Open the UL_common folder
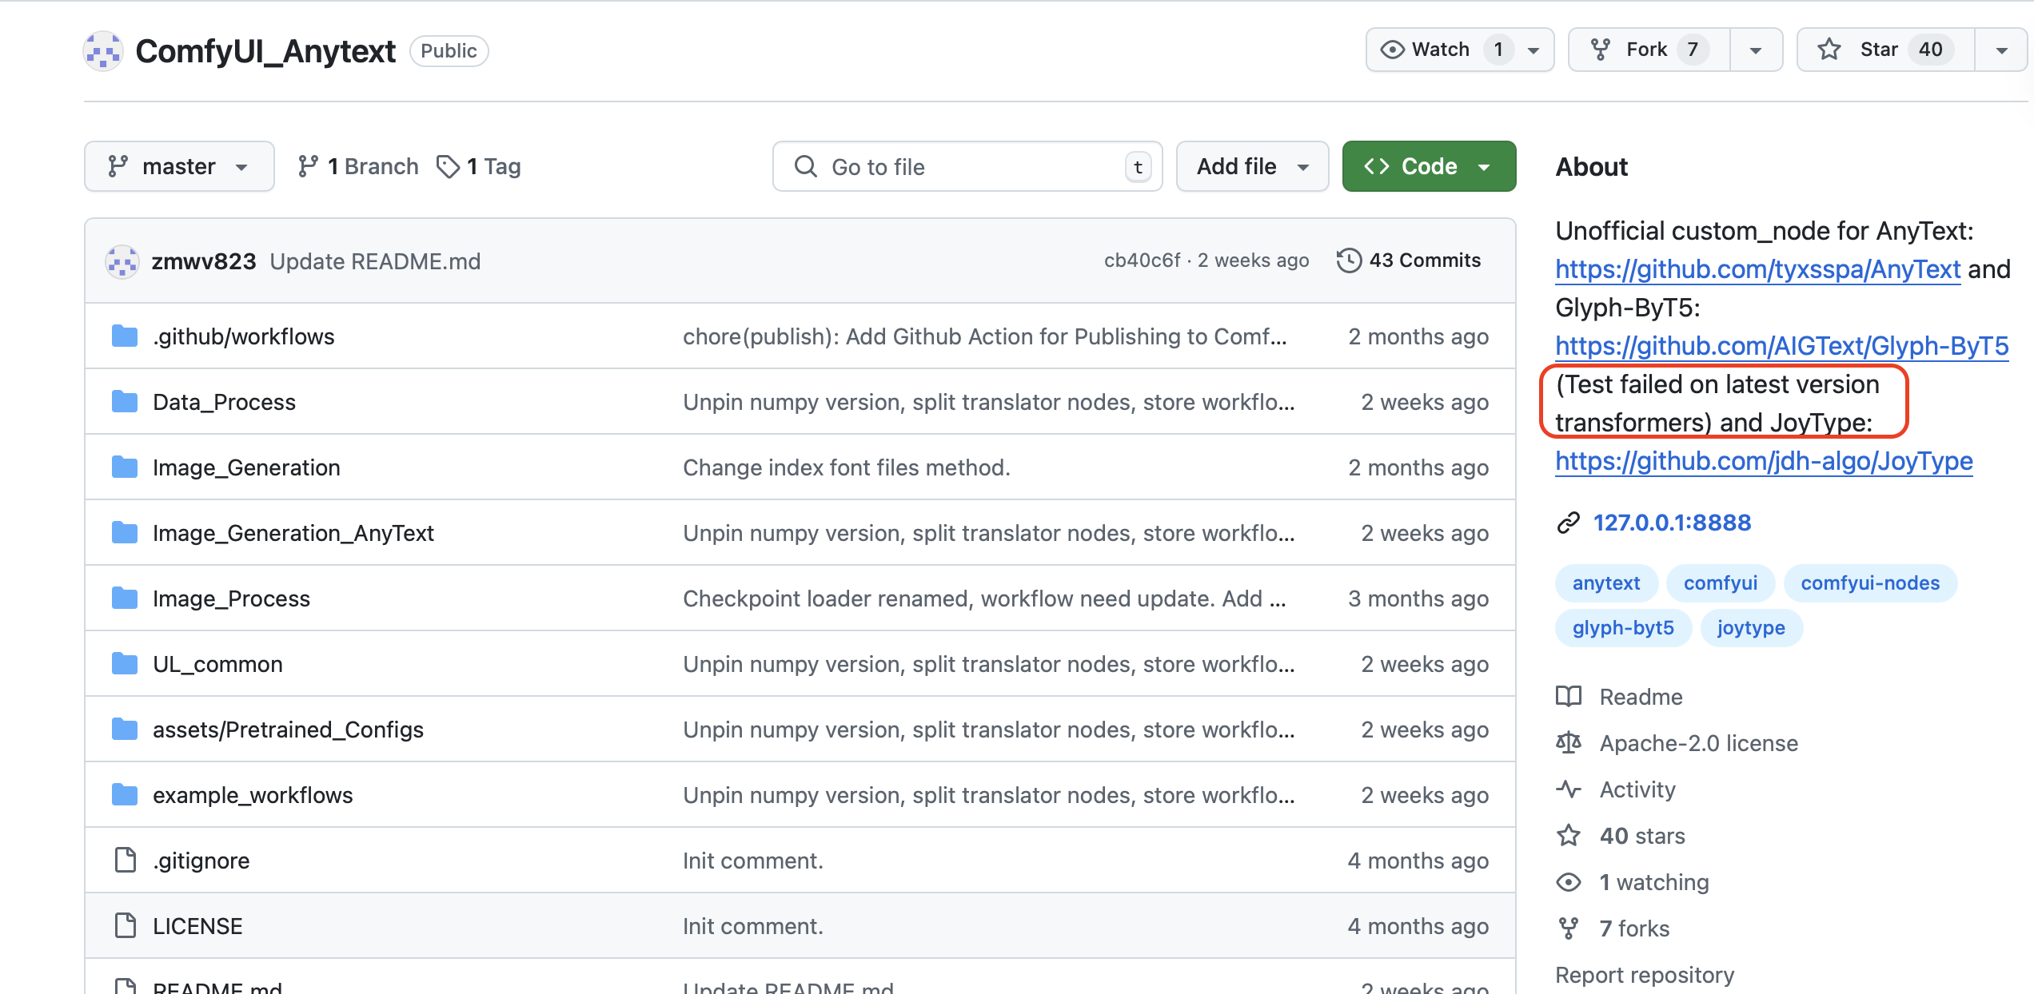2034x994 pixels. [217, 664]
